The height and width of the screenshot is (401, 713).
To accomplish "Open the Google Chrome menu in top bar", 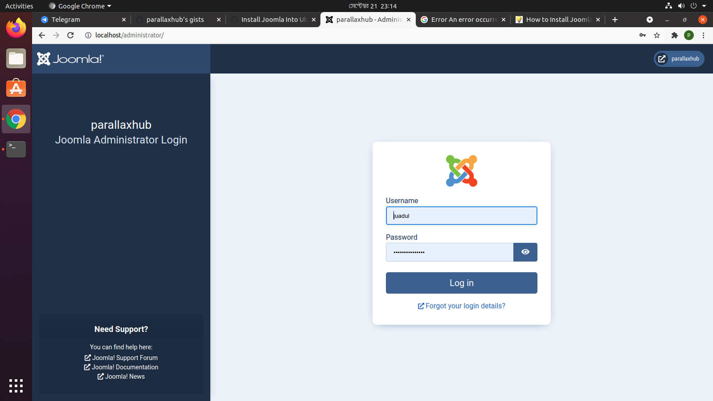I will click(x=79, y=6).
